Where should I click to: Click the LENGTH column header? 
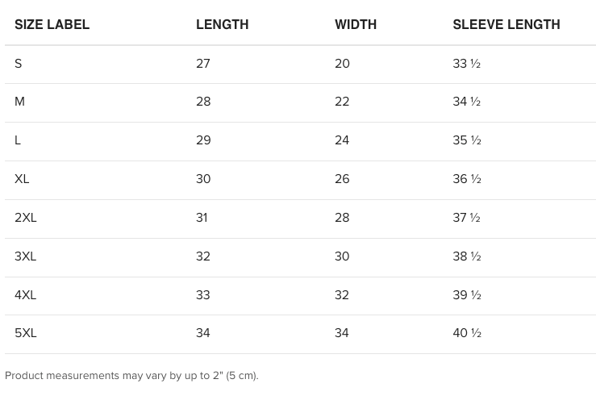point(222,24)
